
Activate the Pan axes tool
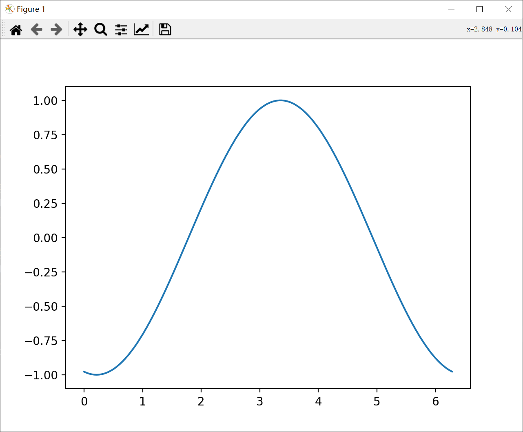80,29
